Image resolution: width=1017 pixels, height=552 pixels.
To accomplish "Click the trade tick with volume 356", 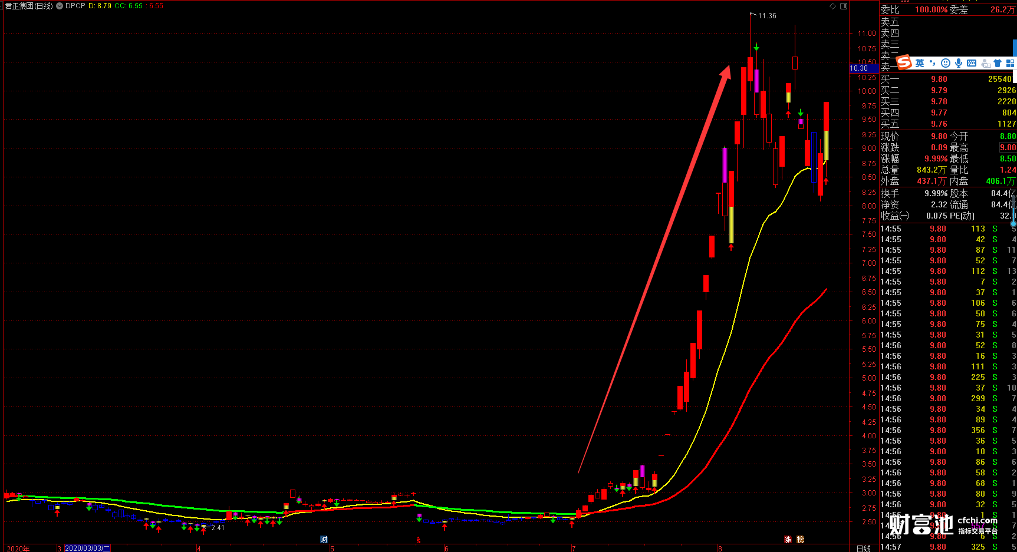I will [948, 431].
